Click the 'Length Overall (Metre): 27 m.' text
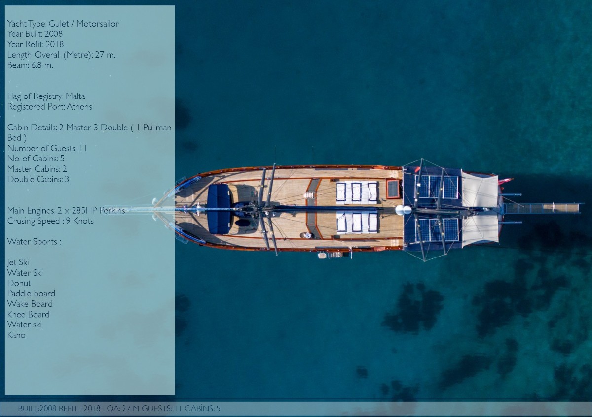The height and width of the screenshot is (417, 592). [x=61, y=55]
